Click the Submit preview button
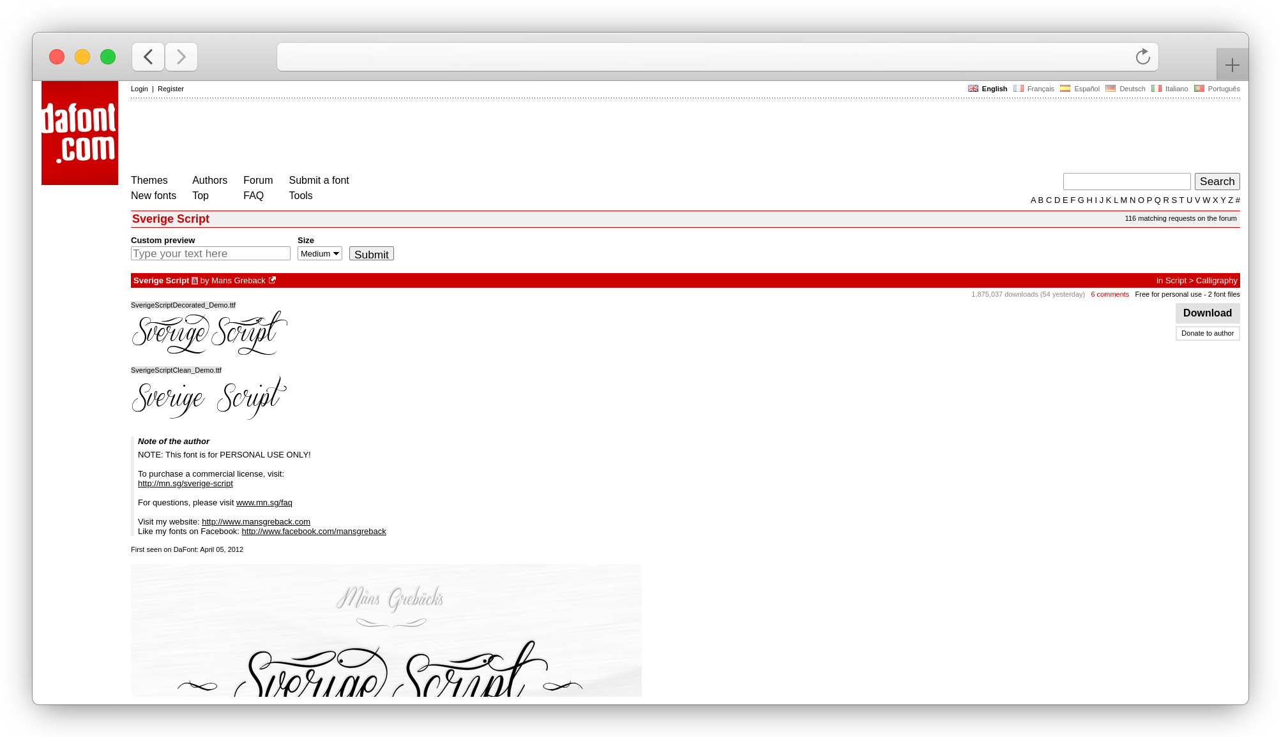Image resolution: width=1281 pixels, height=737 pixels. (372, 254)
